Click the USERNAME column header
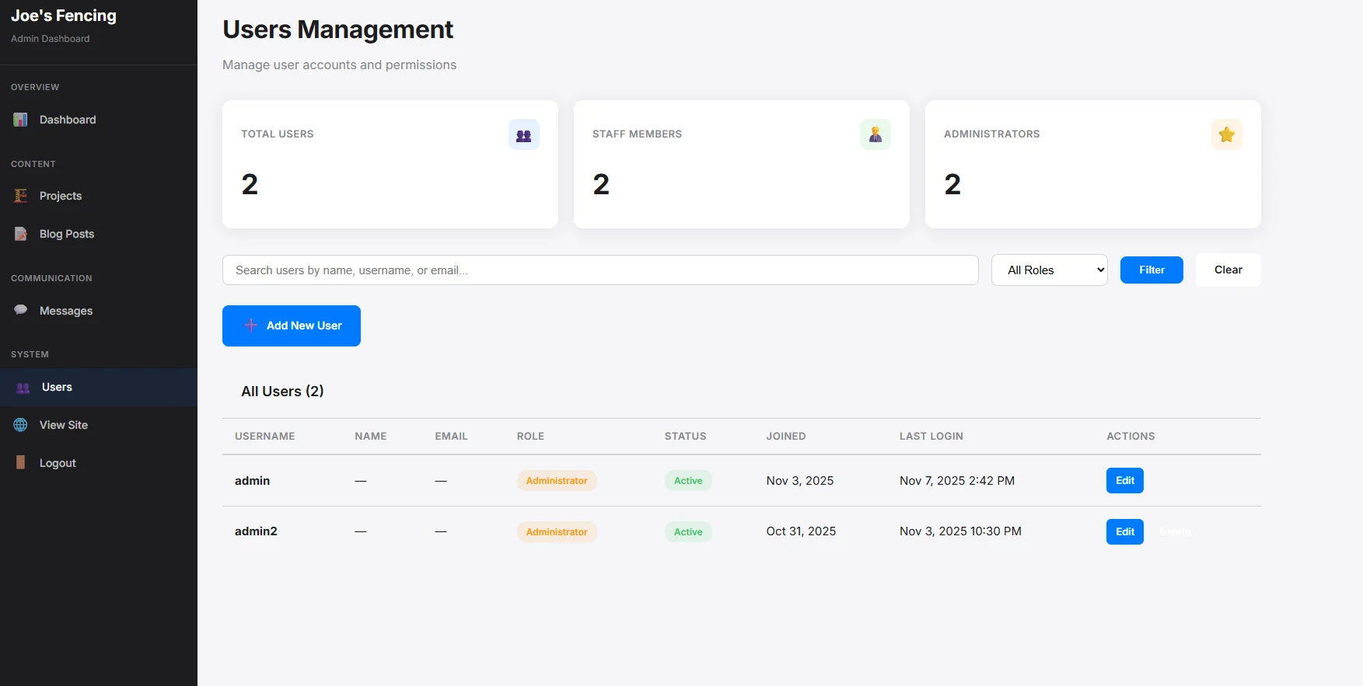This screenshot has width=1363, height=686. (x=265, y=437)
